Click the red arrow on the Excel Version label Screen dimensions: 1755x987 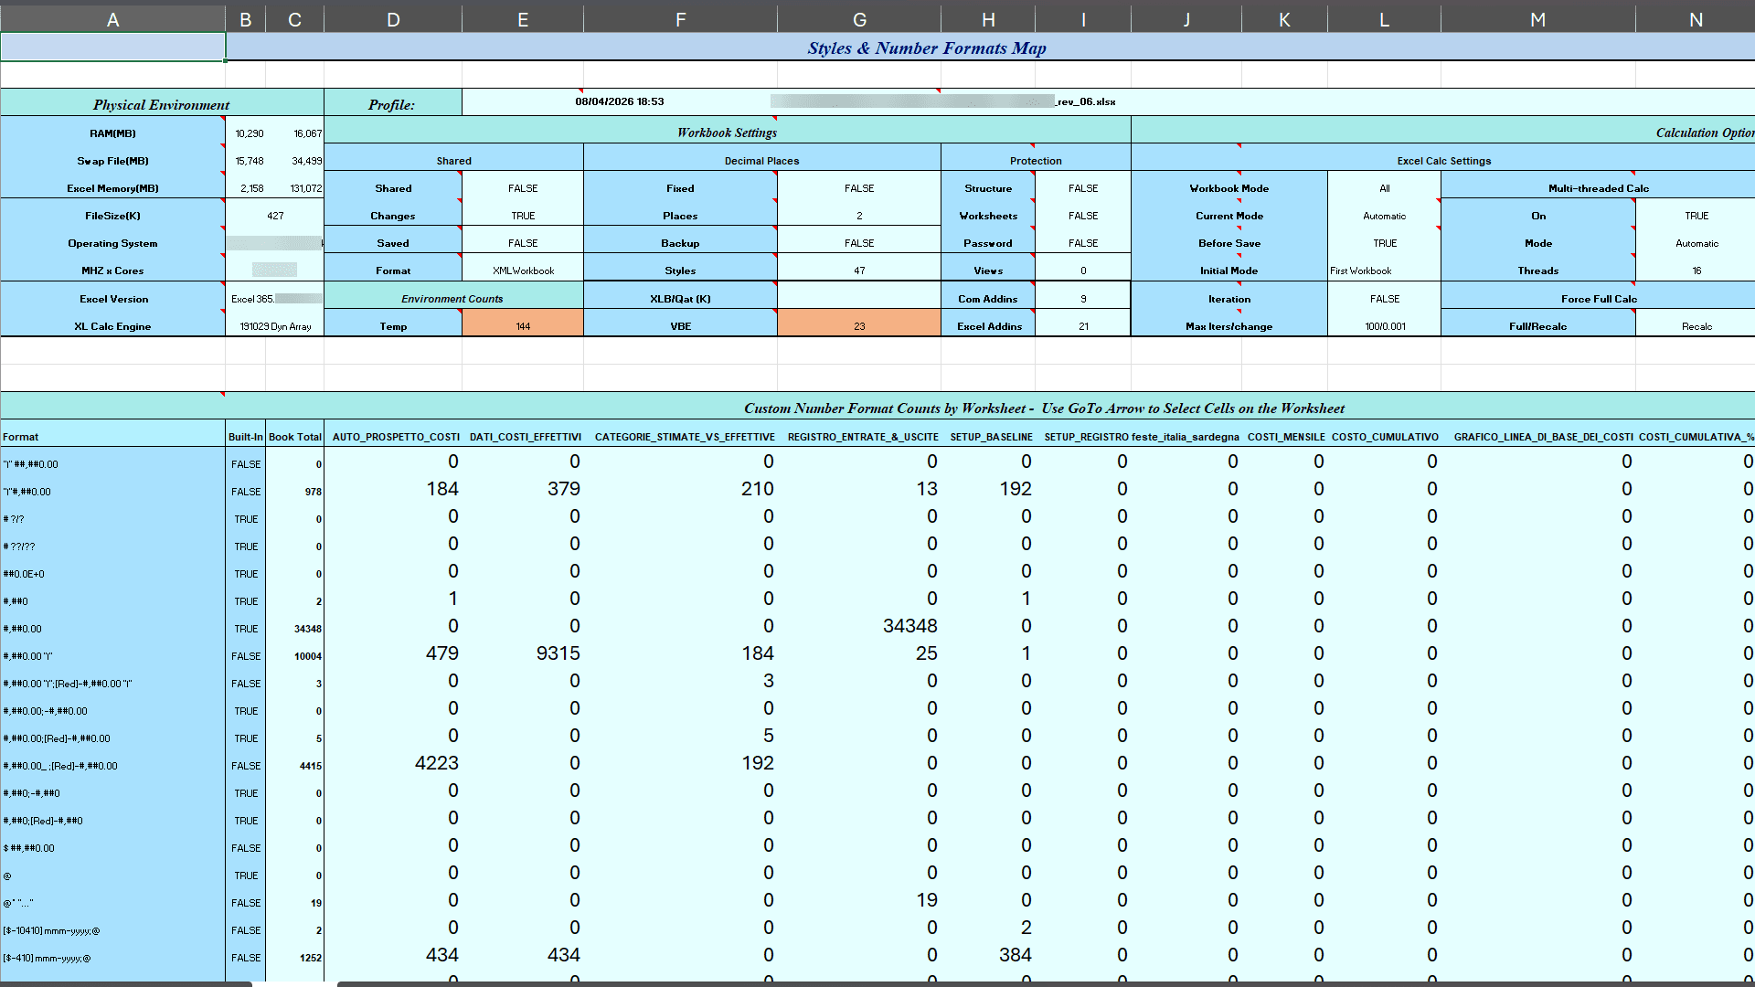click(x=224, y=281)
